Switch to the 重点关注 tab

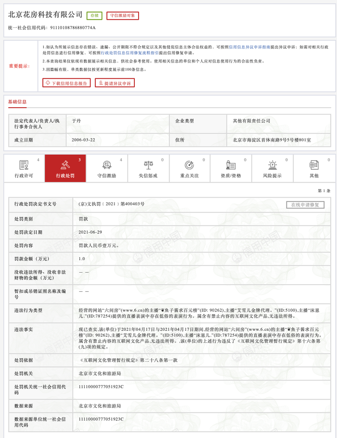coord(190,168)
